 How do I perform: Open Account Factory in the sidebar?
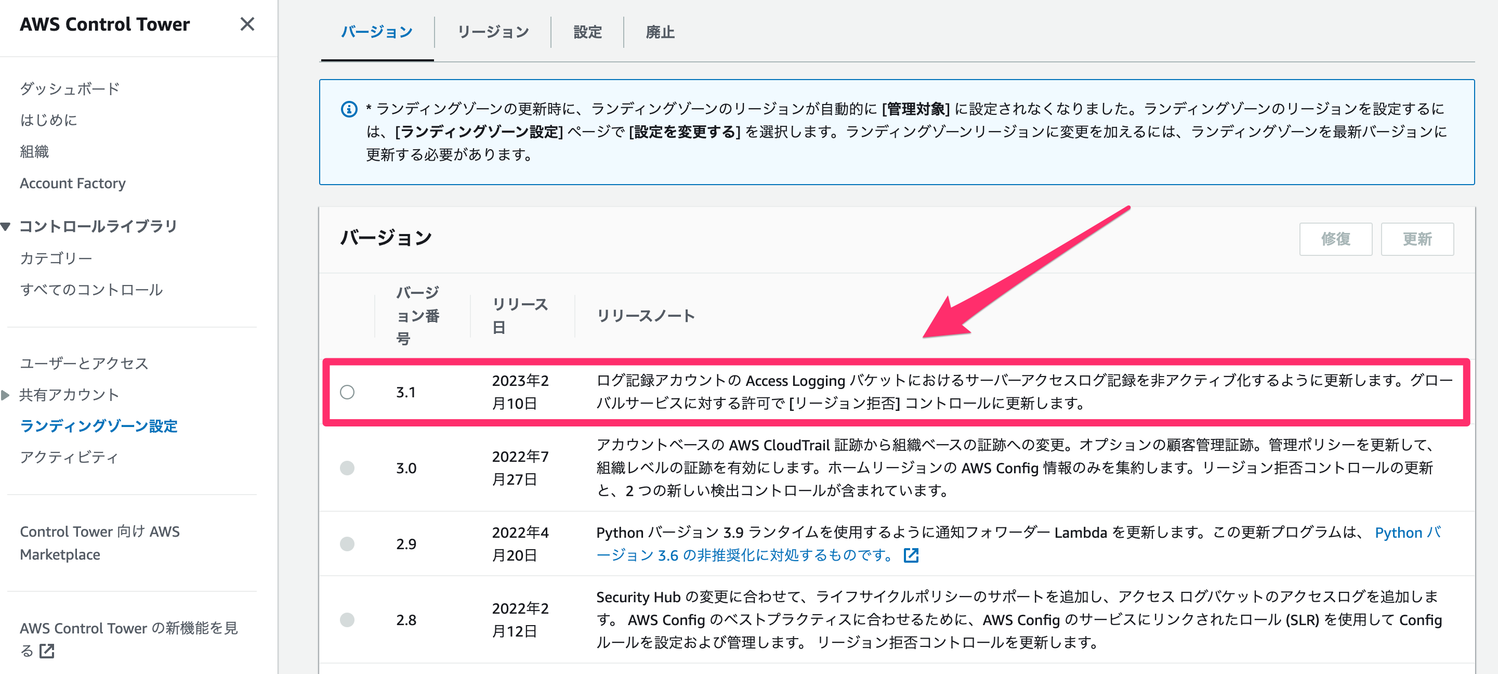[73, 184]
